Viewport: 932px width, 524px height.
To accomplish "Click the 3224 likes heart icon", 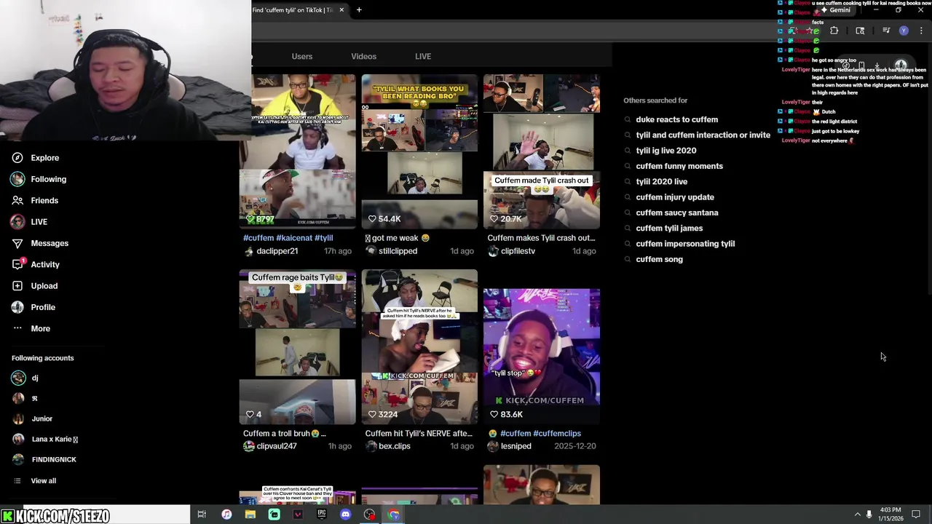I will [x=372, y=414].
